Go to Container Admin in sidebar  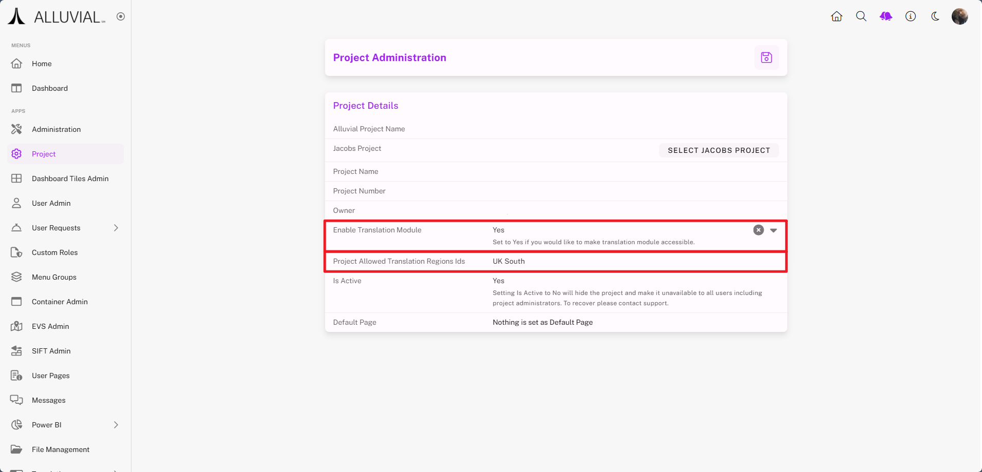pyautogui.click(x=60, y=302)
